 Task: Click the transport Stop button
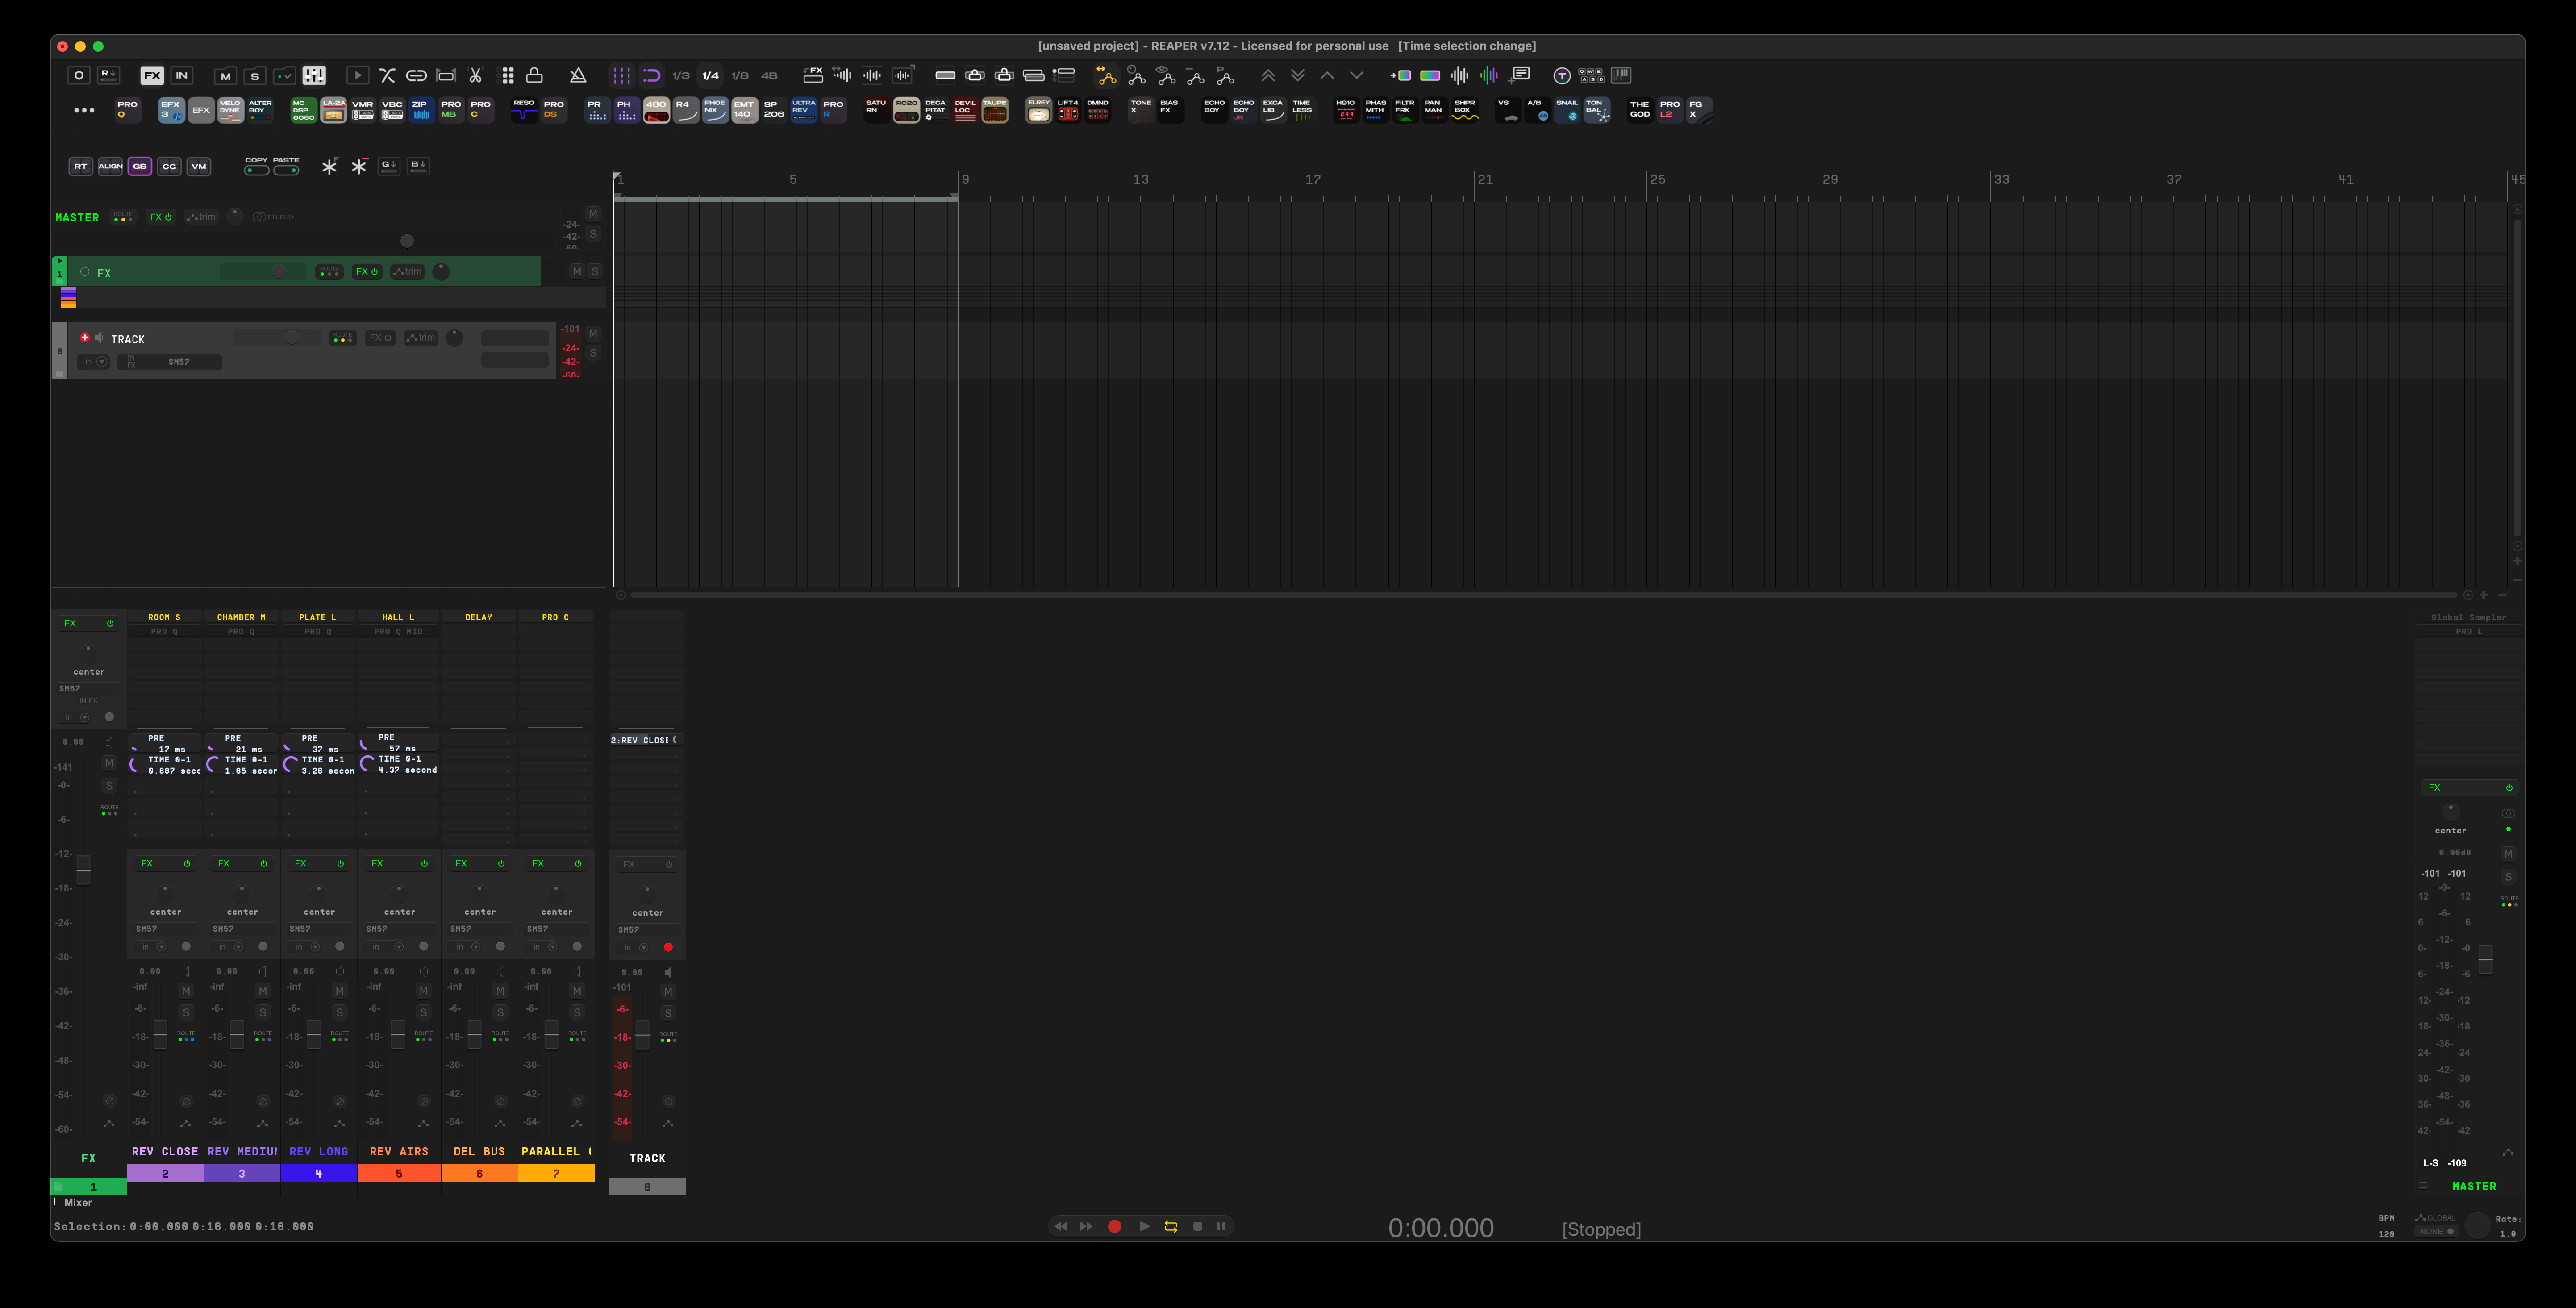click(1198, 1226)
